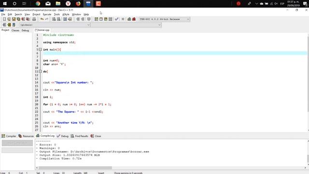309x174 pixels.
Task: Click the Goto Bookmark toolbar icon
Action: (x=14, y=25)
